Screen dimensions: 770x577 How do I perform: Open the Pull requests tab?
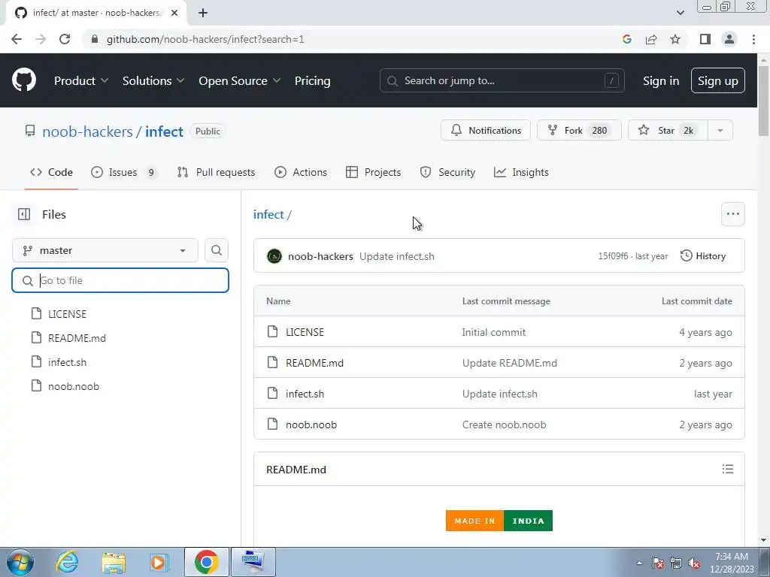[x=216, y=172]
